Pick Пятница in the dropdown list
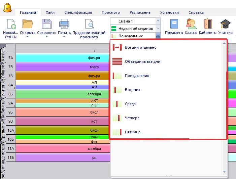The height and width of the screenshot is (179, 236). pyautogui.click(x=133, y=132)
